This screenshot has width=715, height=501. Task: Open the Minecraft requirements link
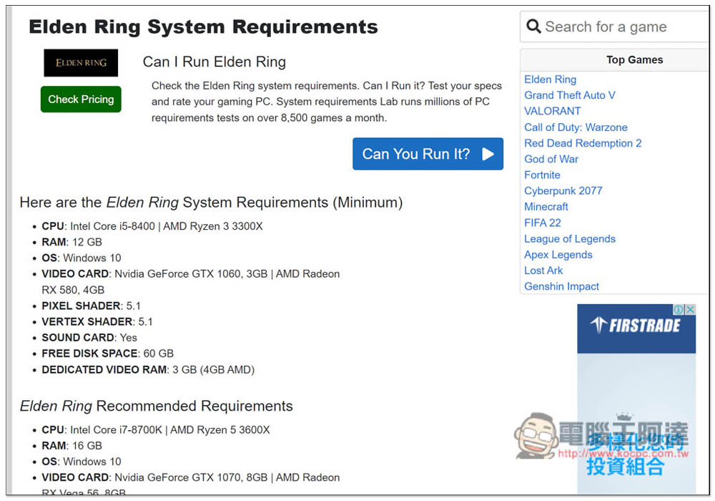coord(546,207)
